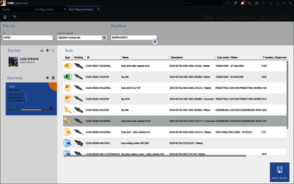This screenshot has width=294, height=184.
Task: Click the info icon in title bar
Action: click(270, 3)
